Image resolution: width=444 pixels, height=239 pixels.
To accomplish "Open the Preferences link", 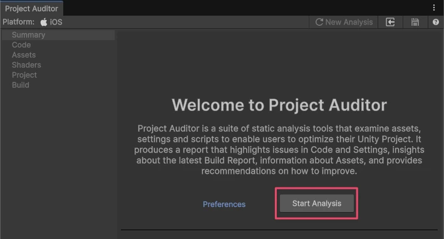I will pyautogui.click(x=224, y=204).
